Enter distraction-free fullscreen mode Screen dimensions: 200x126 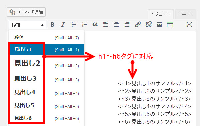coord(189,24)
